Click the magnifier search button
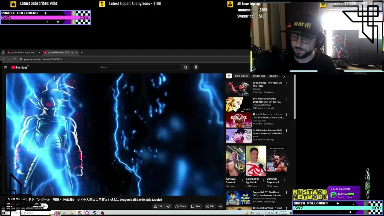This screenshot has width=384, height=216. point(185,67)
